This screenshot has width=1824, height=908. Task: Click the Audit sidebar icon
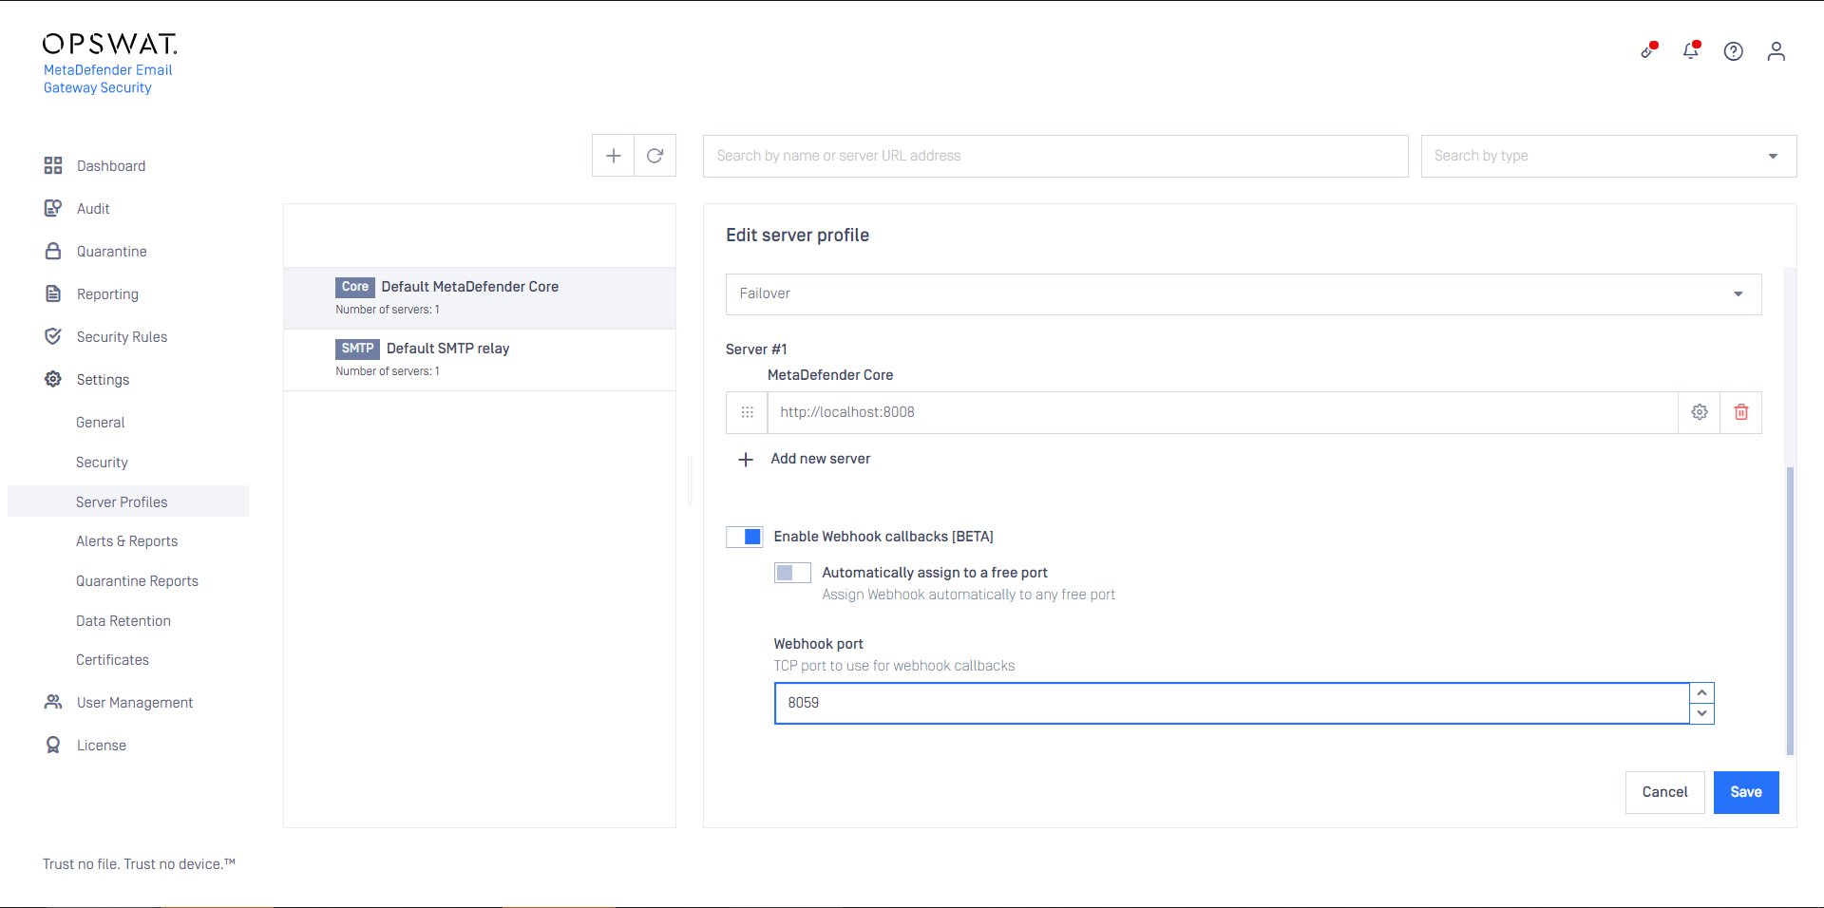point(53,208)
